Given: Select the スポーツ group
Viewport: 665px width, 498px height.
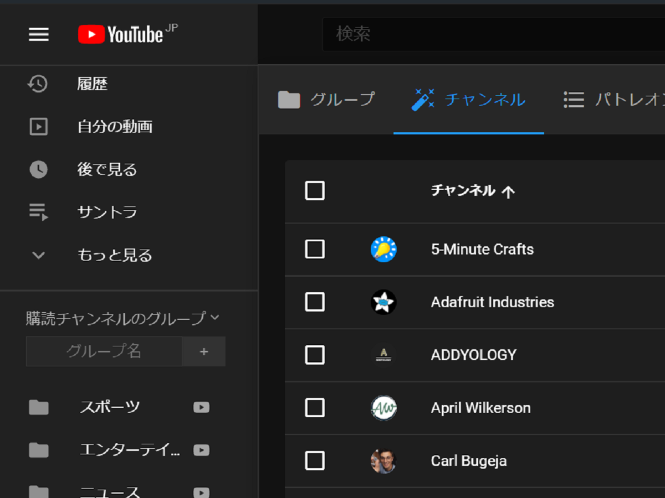Looking at the screenshot, I should (x=110, y=407).
